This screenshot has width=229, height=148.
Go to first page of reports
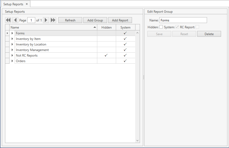coord(8,20)
